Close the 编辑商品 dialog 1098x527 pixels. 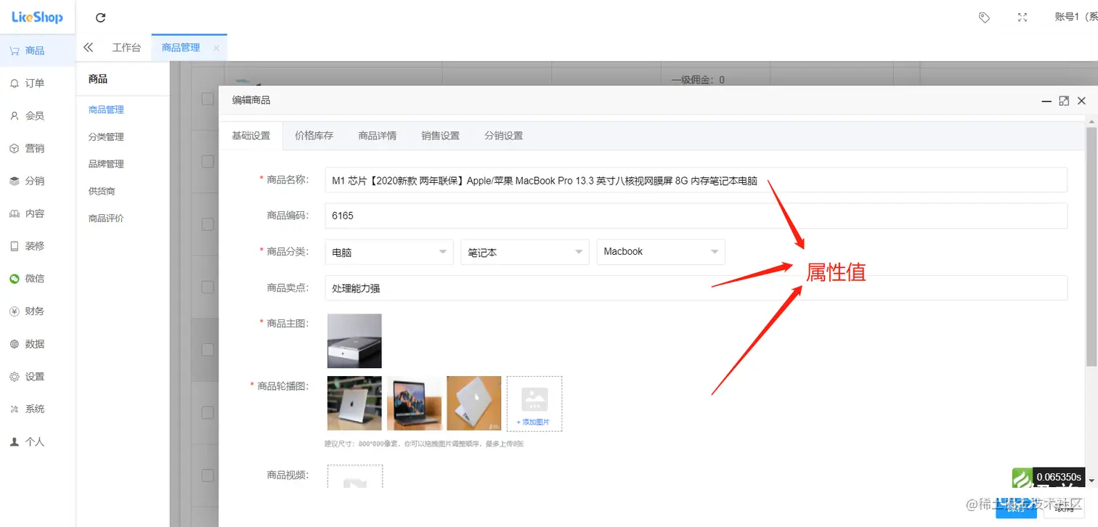1081,101
